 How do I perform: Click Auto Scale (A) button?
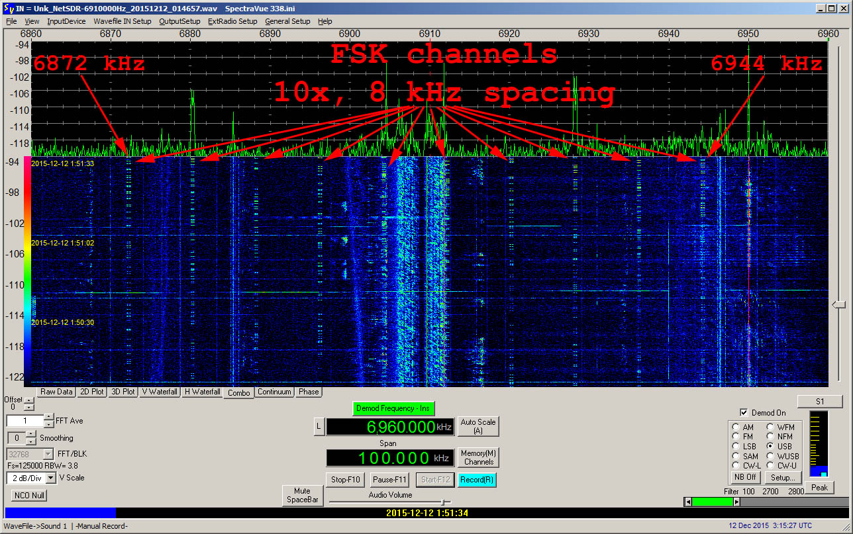(477, 427)
